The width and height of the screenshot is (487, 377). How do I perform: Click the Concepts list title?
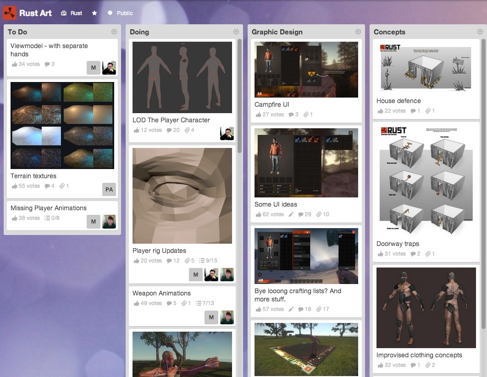tap(389, 32)
